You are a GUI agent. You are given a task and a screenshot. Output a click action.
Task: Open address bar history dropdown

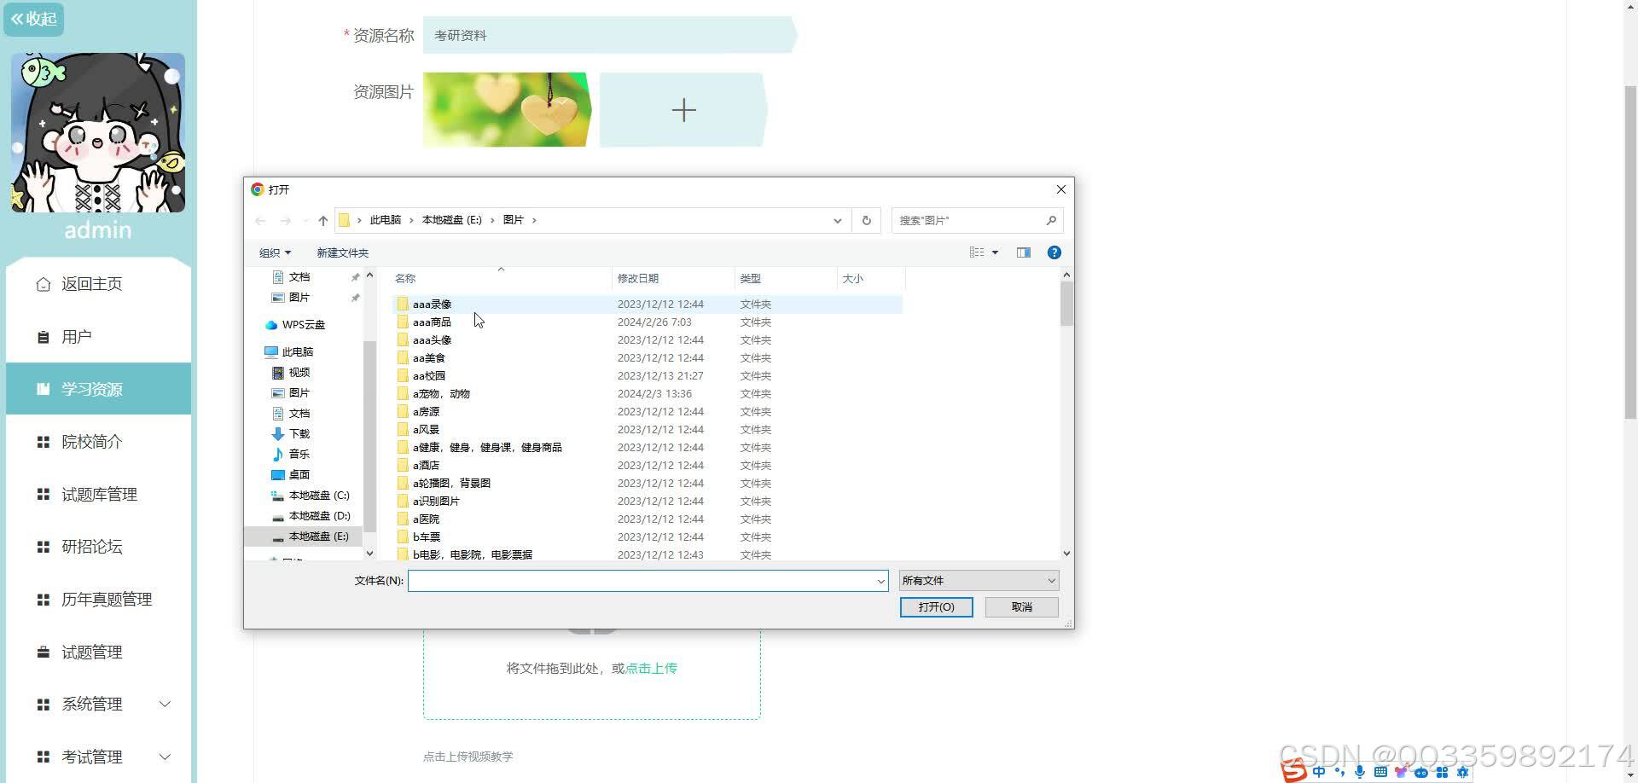click(x=838, y=221)
